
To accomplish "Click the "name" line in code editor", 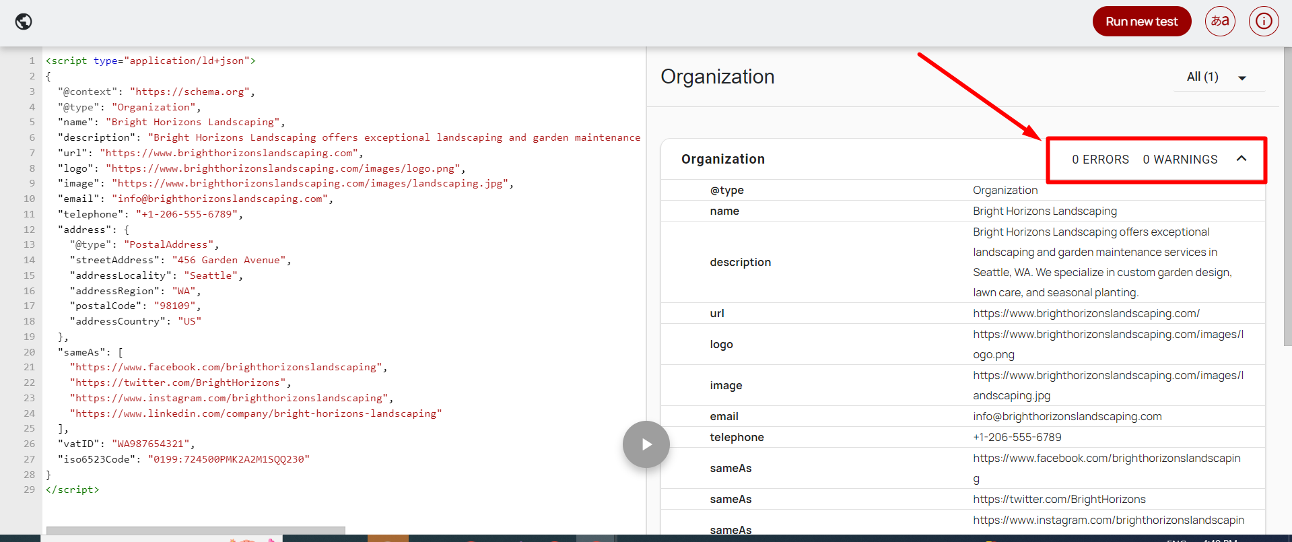I will click(172, 122).
